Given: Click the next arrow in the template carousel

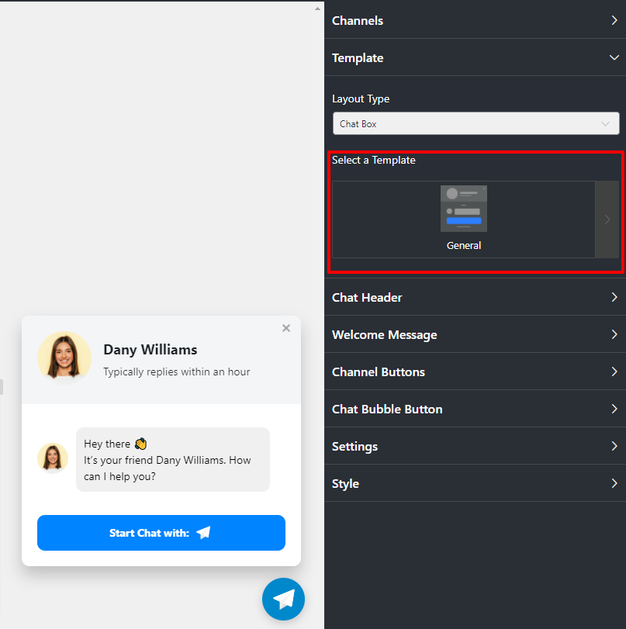Looking at the screenshot, I should 607,219.
